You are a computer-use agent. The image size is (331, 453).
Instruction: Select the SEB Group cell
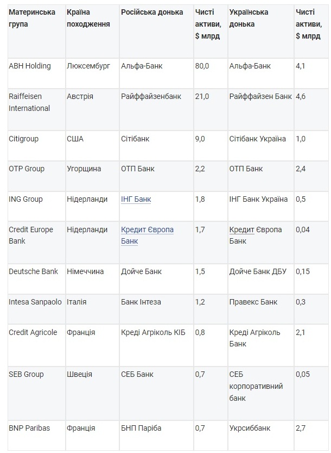(x=26, y=374)
